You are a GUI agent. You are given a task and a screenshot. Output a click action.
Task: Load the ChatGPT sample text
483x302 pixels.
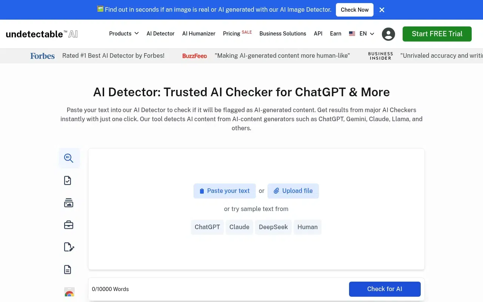pos(207,227)
